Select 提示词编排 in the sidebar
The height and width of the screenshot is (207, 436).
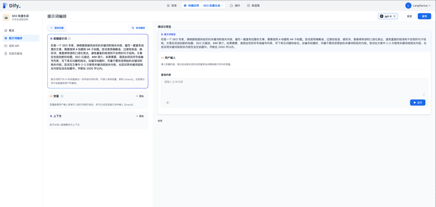click(21, 38)
